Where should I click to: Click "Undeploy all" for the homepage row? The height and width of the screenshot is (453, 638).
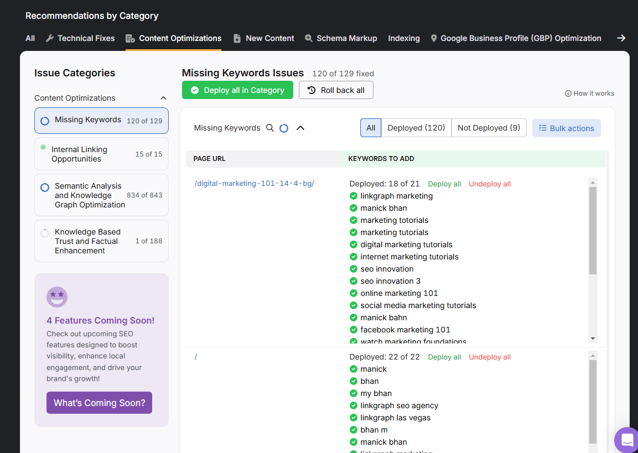(489, 357)
